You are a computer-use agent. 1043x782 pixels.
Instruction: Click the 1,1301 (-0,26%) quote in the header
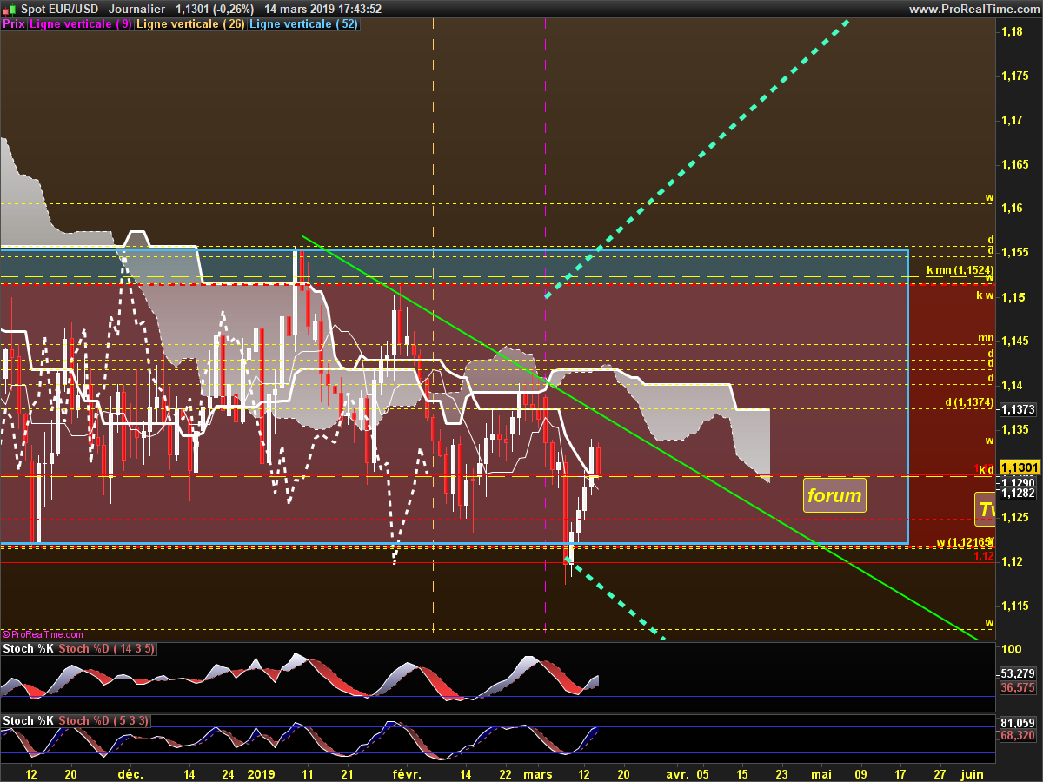214,9
